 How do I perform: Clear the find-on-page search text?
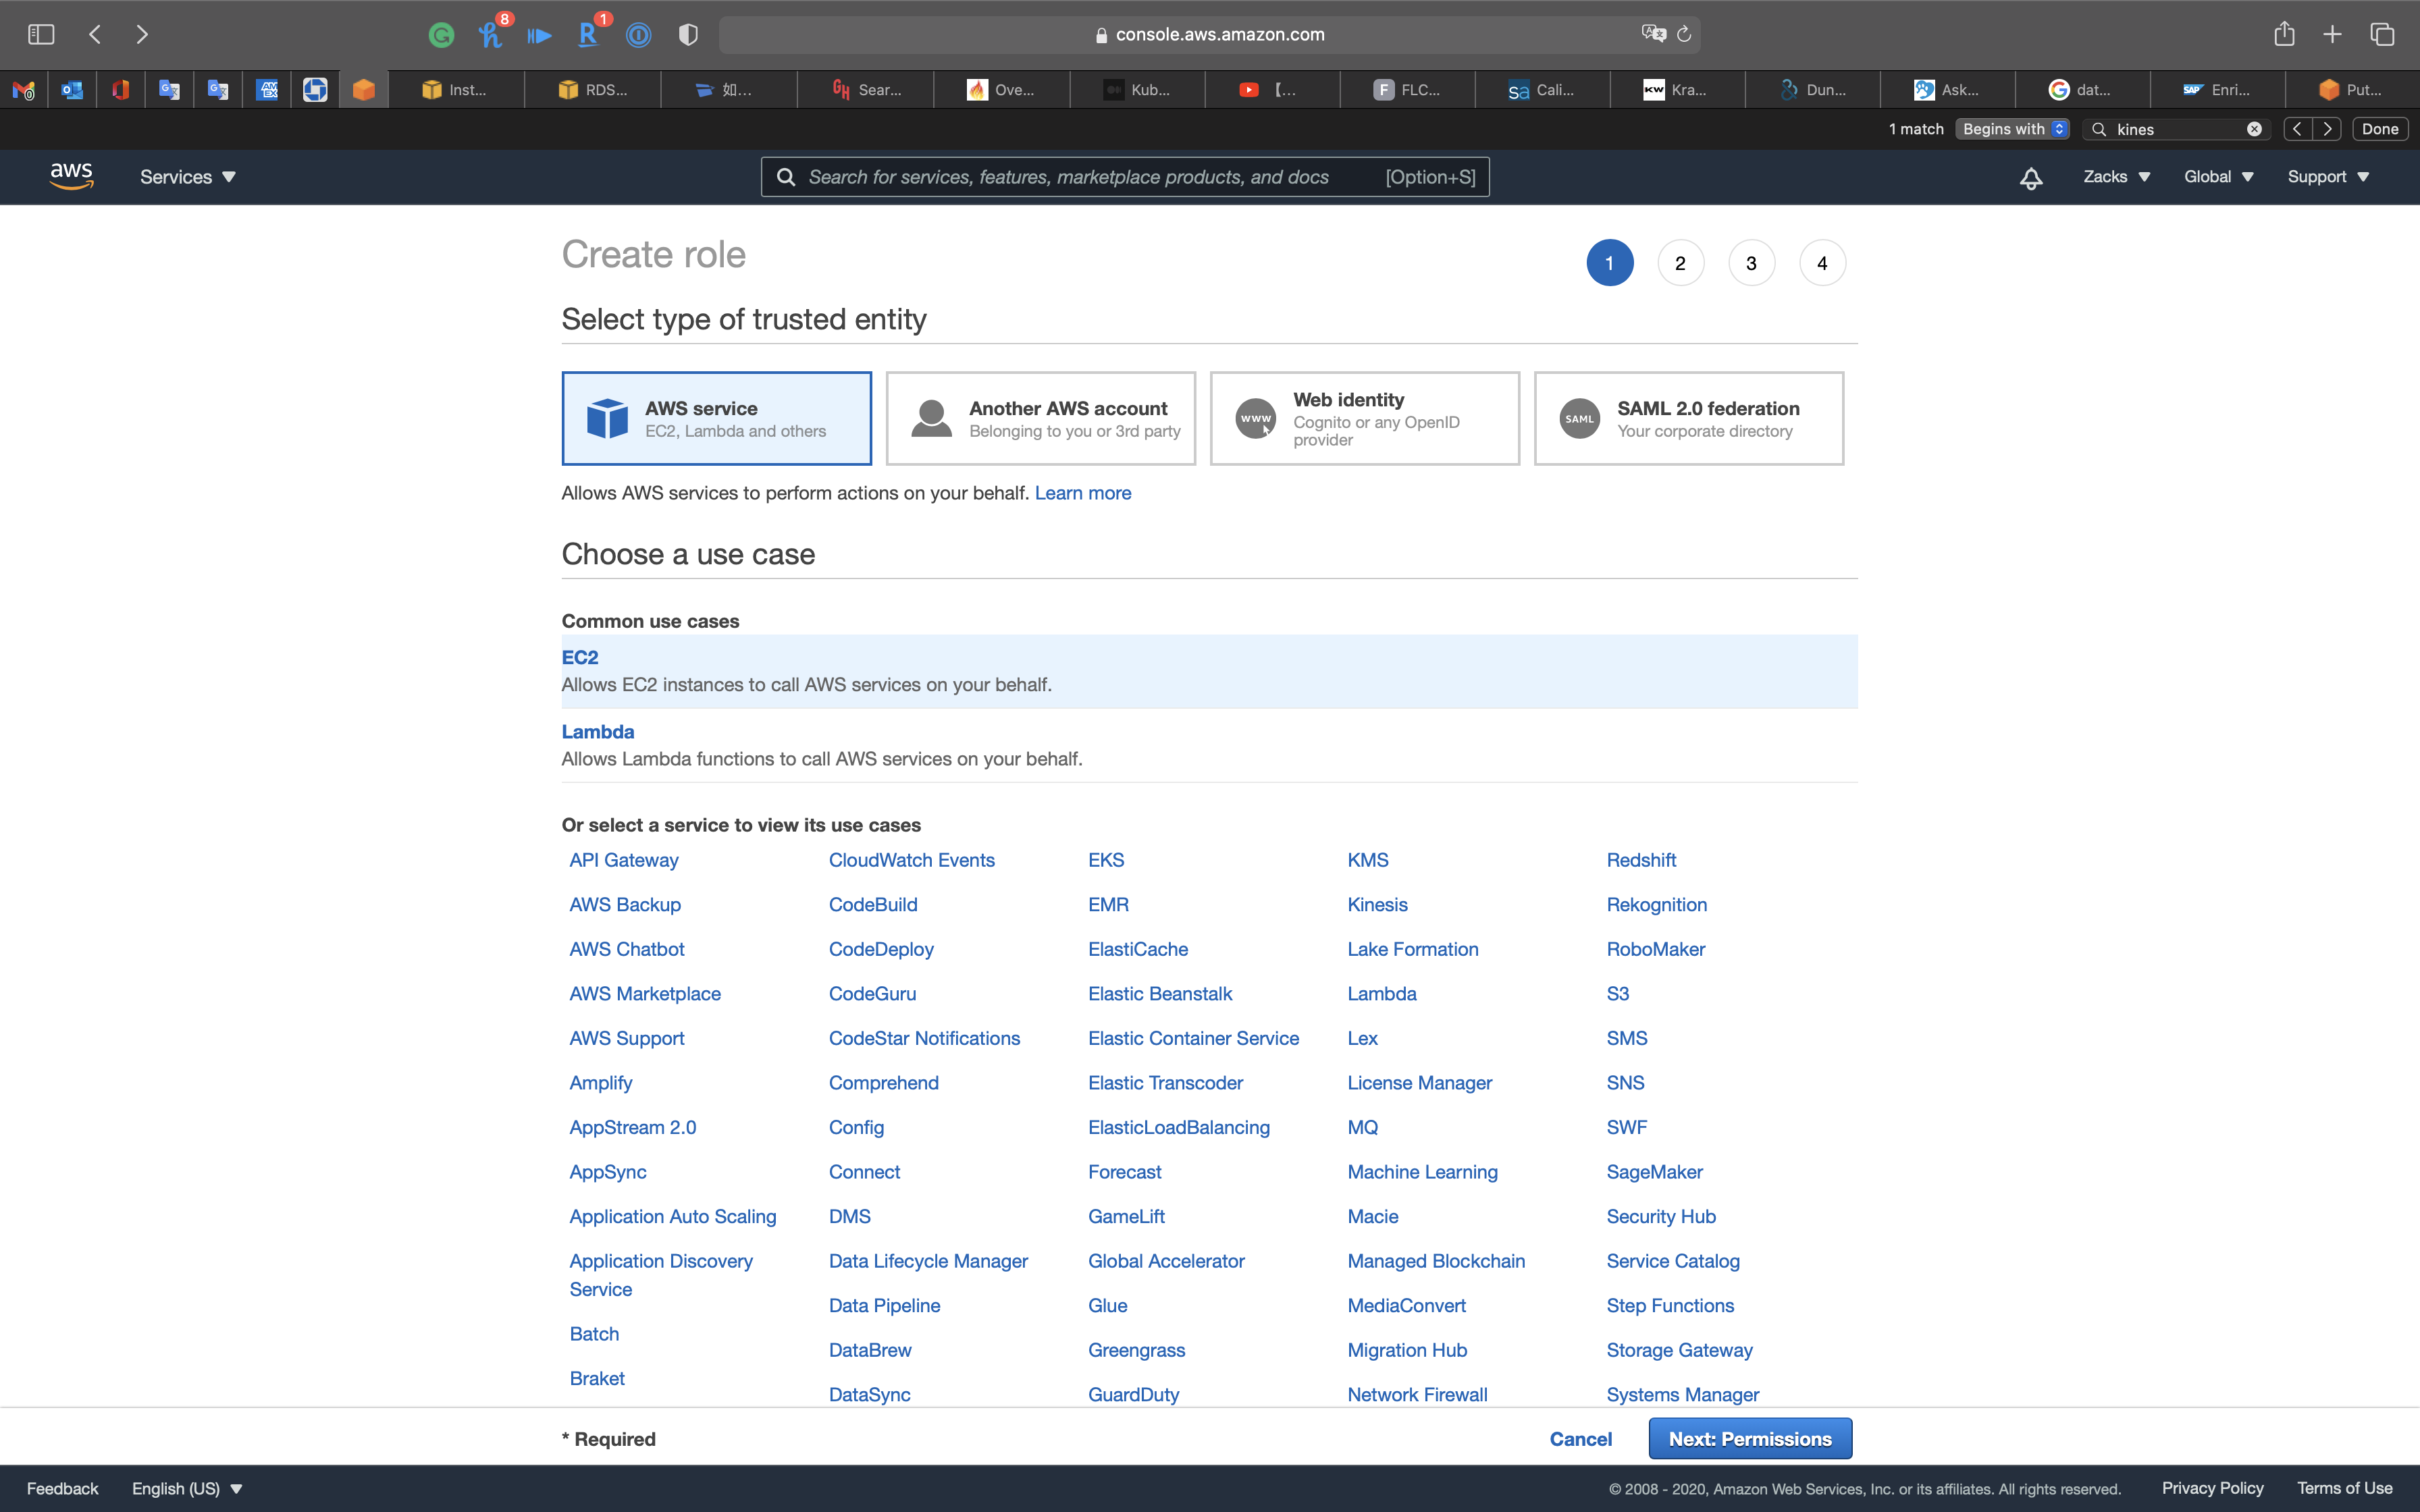(2254, 129)
